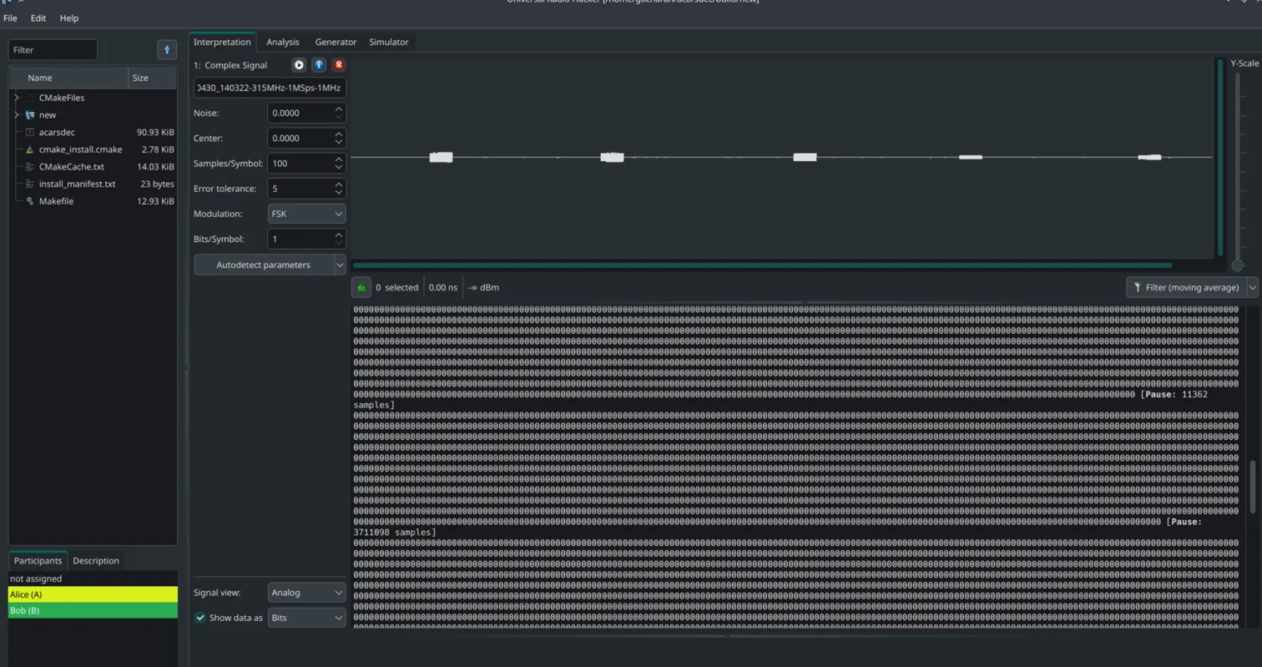Click the '12.93 KiB' size value
The height and width of the screenshot is (667, 1262).
click(155, 201)
